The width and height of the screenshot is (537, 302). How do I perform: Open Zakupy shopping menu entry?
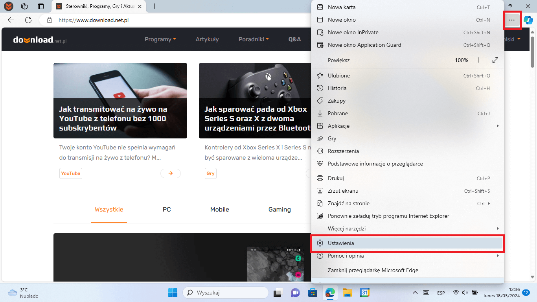[407, 101]
